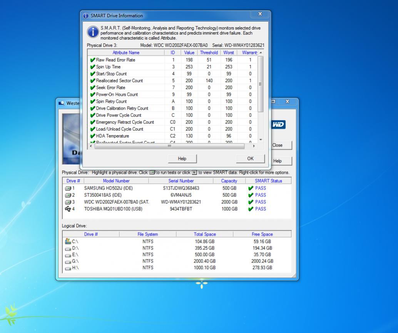This screenshot has width=398, height=333.
Task: Click the WD logo in main window
Action: click(278, 125)
